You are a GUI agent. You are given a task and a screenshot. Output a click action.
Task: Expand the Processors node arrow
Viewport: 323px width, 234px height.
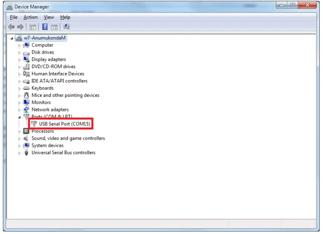coord(19,131)
